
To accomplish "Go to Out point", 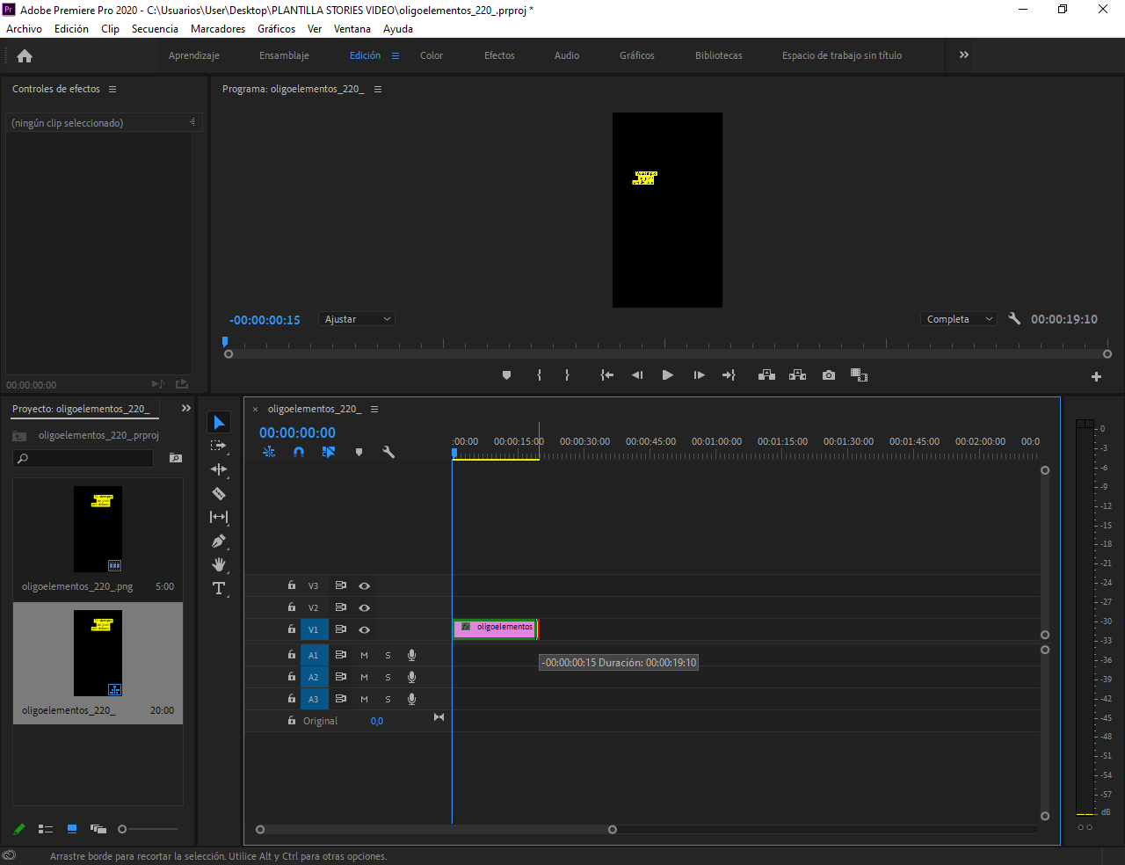I will point(729,375).
